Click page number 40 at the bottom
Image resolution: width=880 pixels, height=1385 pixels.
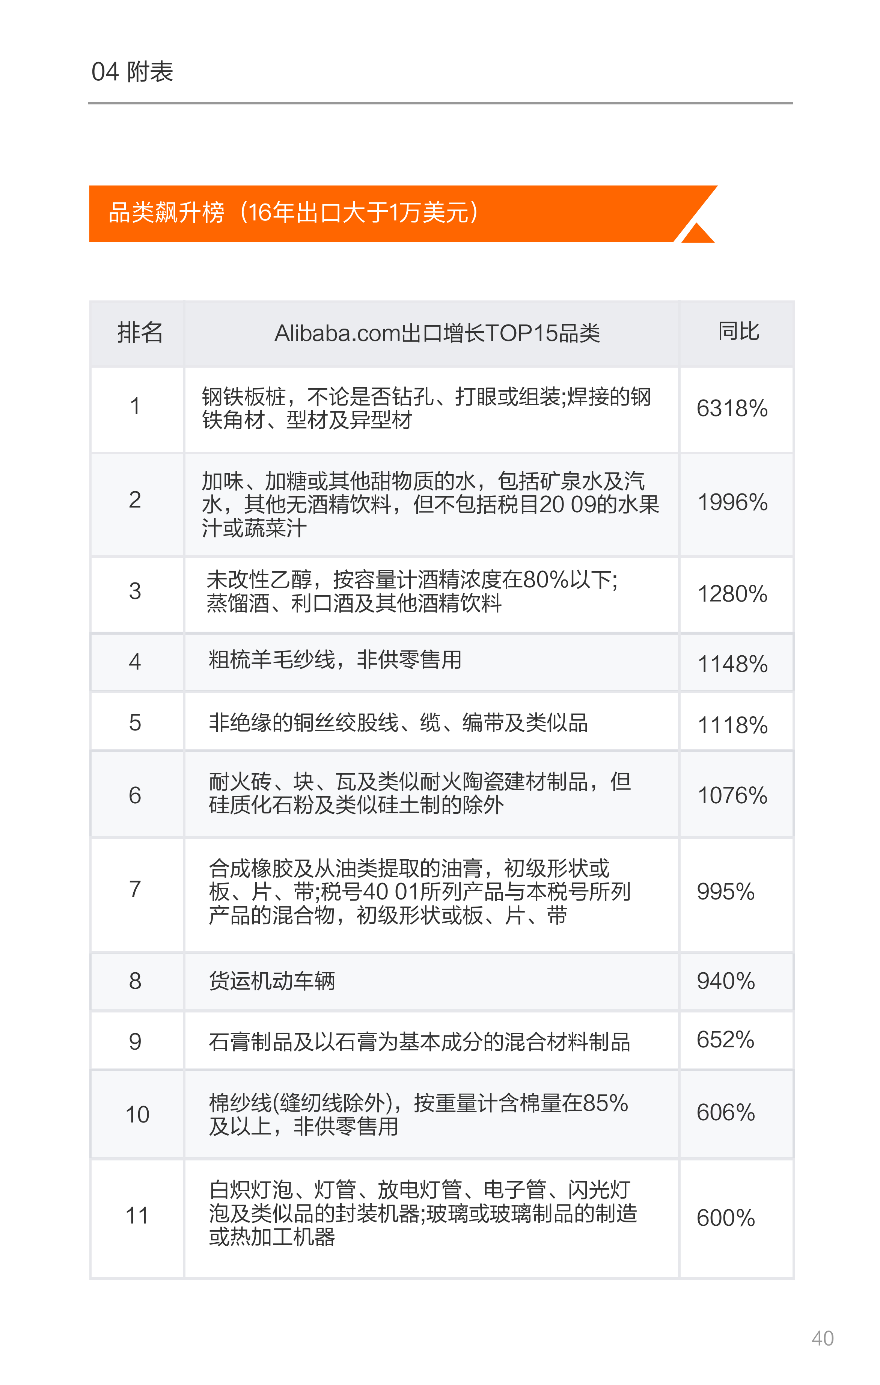click(x=822, y=1338)
